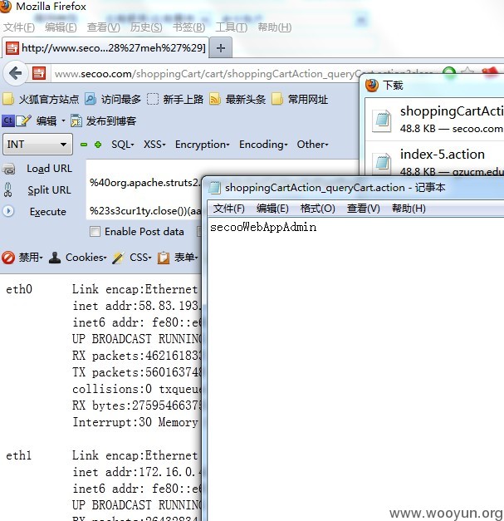Open the INT dropdown in HackBar
The height and width of the screenshot is (521, 504).
pyautogui.click(x=37, y=145)
